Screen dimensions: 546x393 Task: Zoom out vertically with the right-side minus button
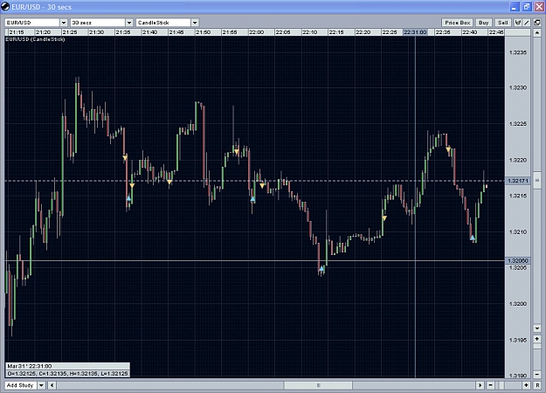537,374
